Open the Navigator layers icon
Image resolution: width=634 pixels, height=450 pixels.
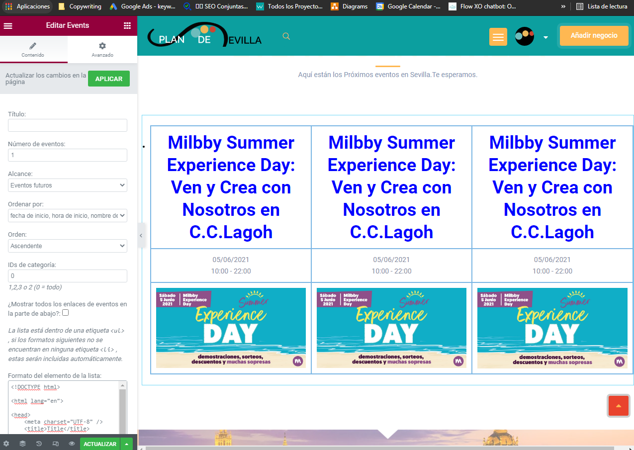22,444
